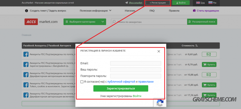
Task: Click Facebook icon in Bangladesh ip row
Action: pos(26,65)
